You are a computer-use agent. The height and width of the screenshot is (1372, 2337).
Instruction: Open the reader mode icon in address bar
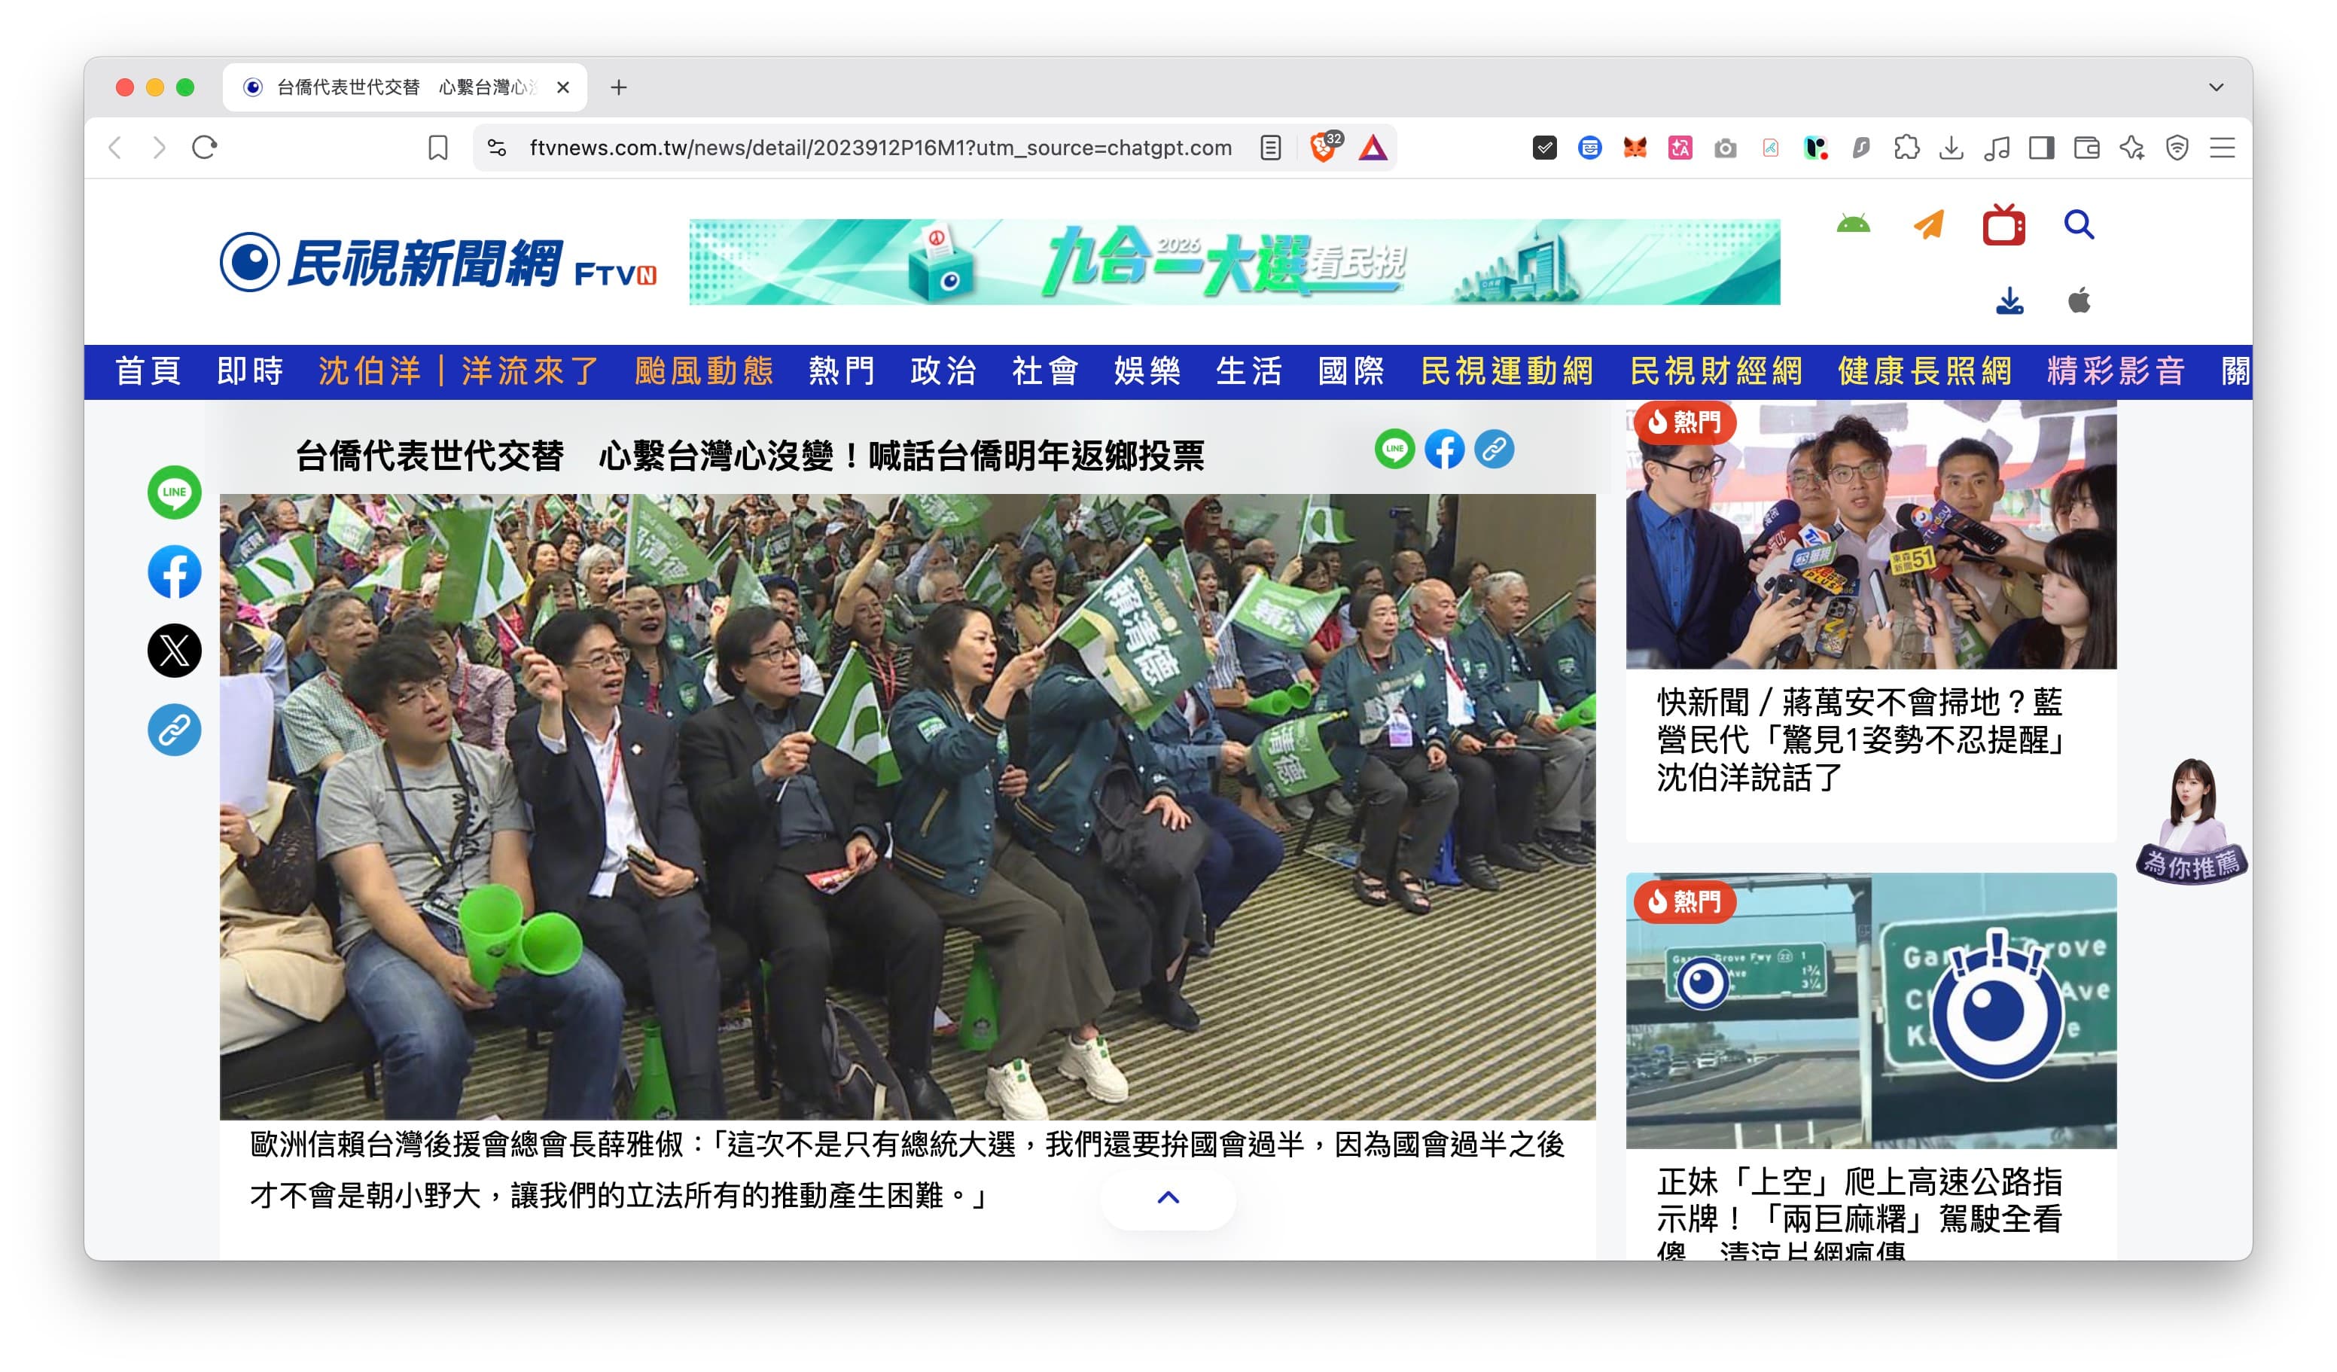coord(1270,148)
